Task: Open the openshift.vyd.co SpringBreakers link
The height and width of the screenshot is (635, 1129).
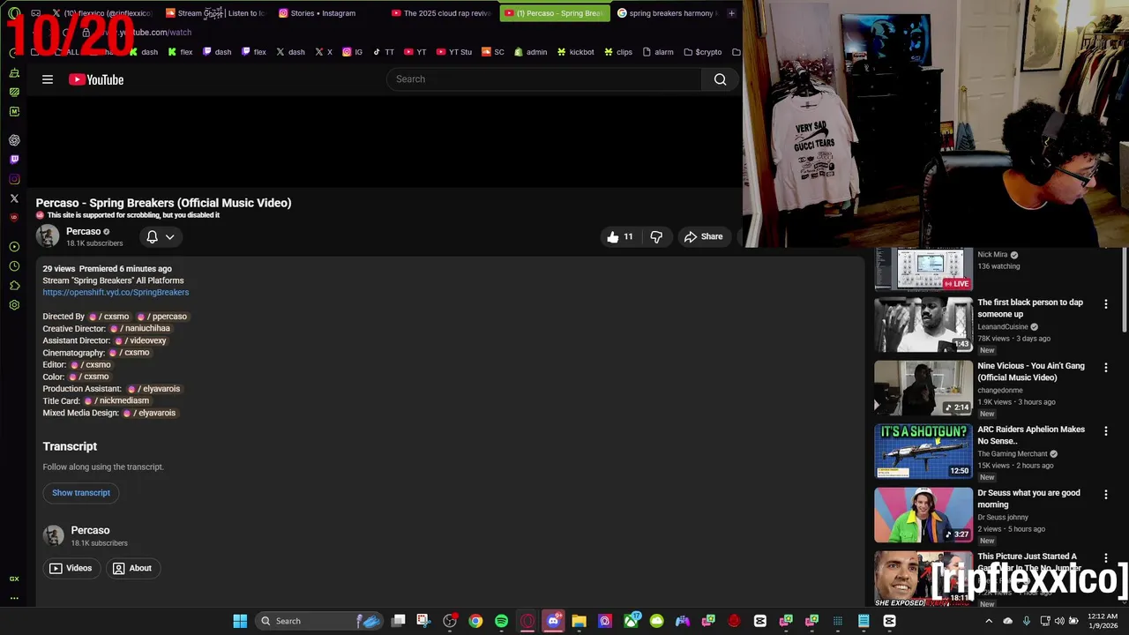Action: coord(116,292)
